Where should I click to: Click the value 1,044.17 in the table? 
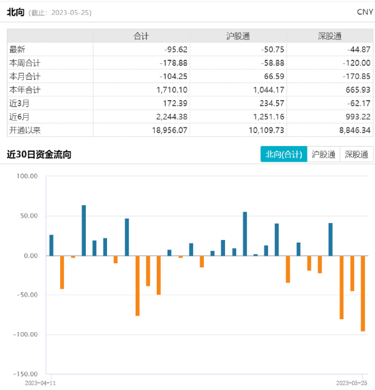click(x=269, y=89)
